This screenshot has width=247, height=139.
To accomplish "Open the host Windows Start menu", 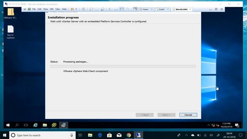I will 5,135.
